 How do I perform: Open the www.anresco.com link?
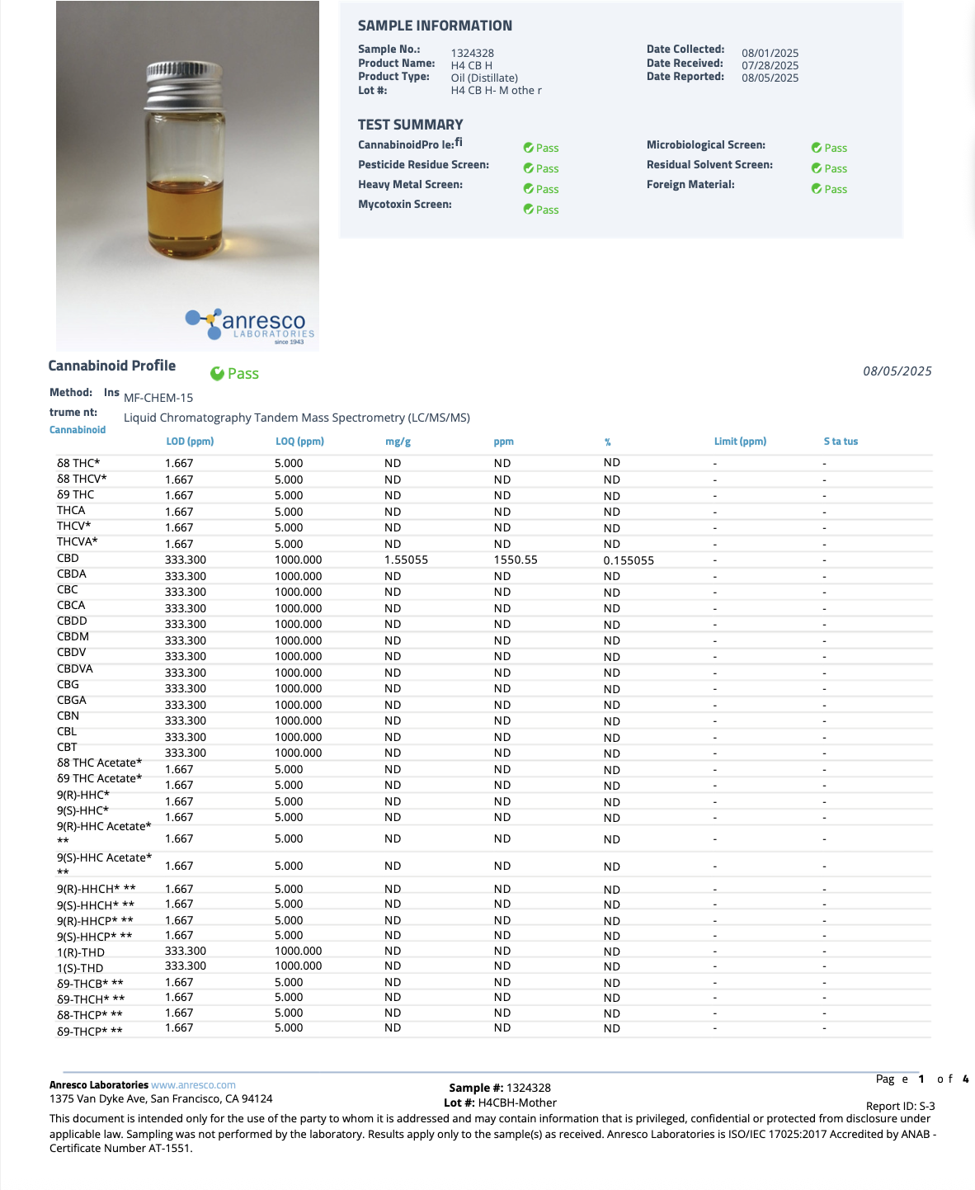(193, 1085)
